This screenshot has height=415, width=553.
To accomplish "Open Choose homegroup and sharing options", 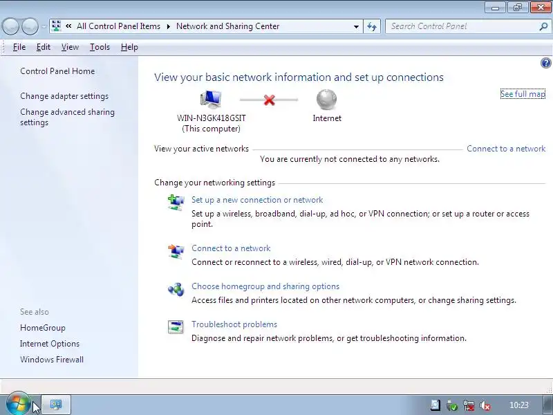I will pyautogui.click(x=265, y=286).
